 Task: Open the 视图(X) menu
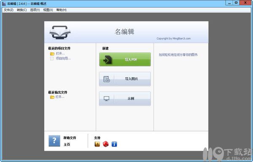pyautogui.click(x=48, y=10)
